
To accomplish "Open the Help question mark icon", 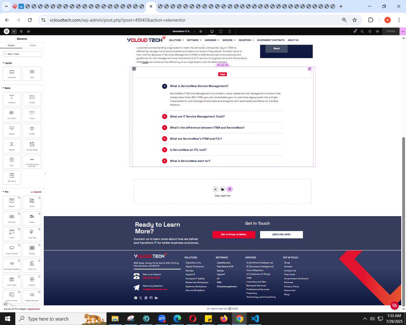I will point(370,31).
